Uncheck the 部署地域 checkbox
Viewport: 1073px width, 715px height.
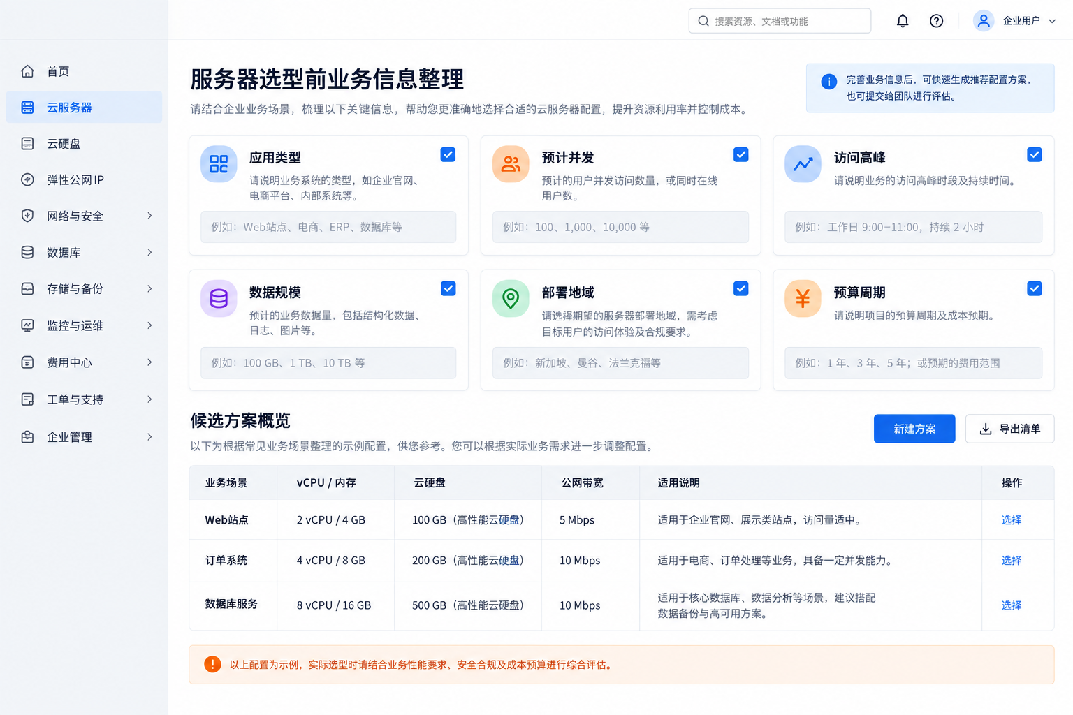point(741,288)
